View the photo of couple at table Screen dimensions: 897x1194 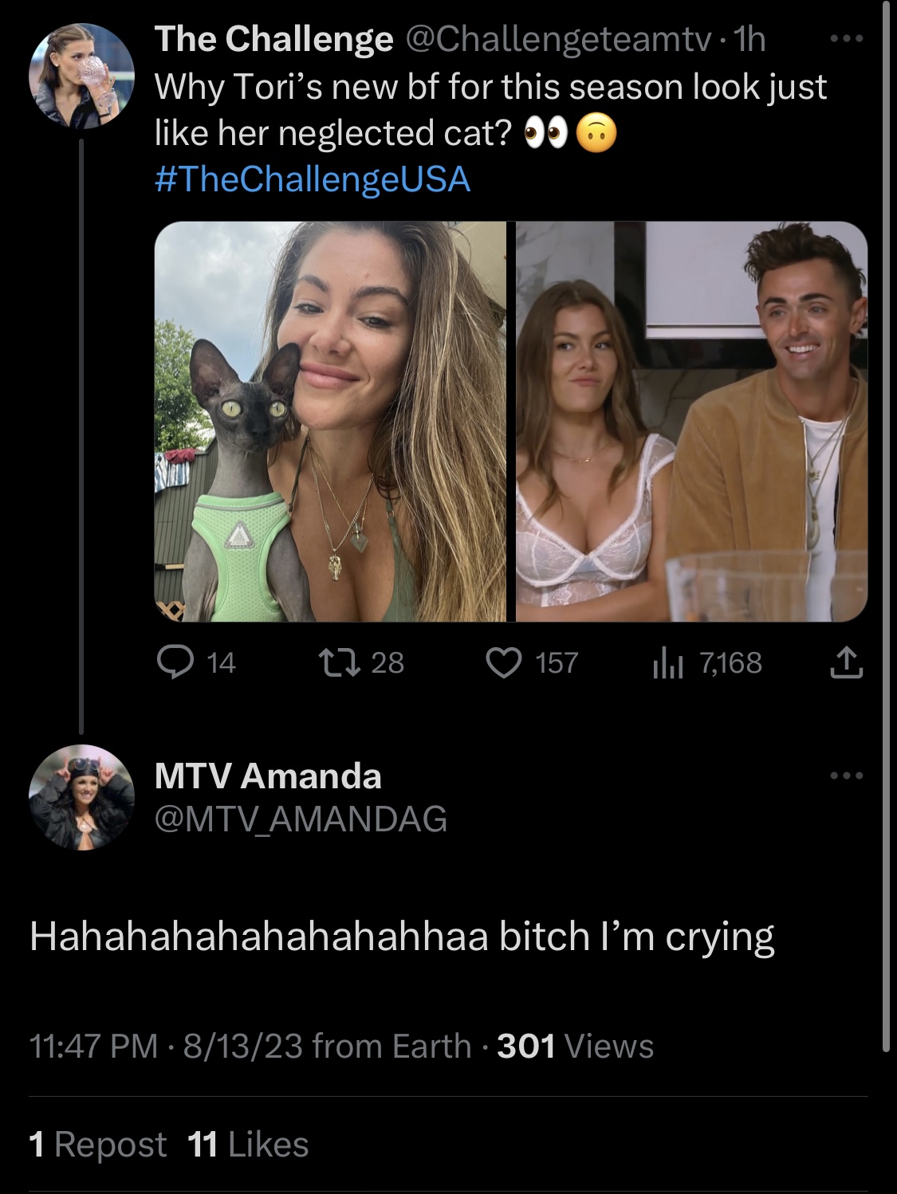691,422
